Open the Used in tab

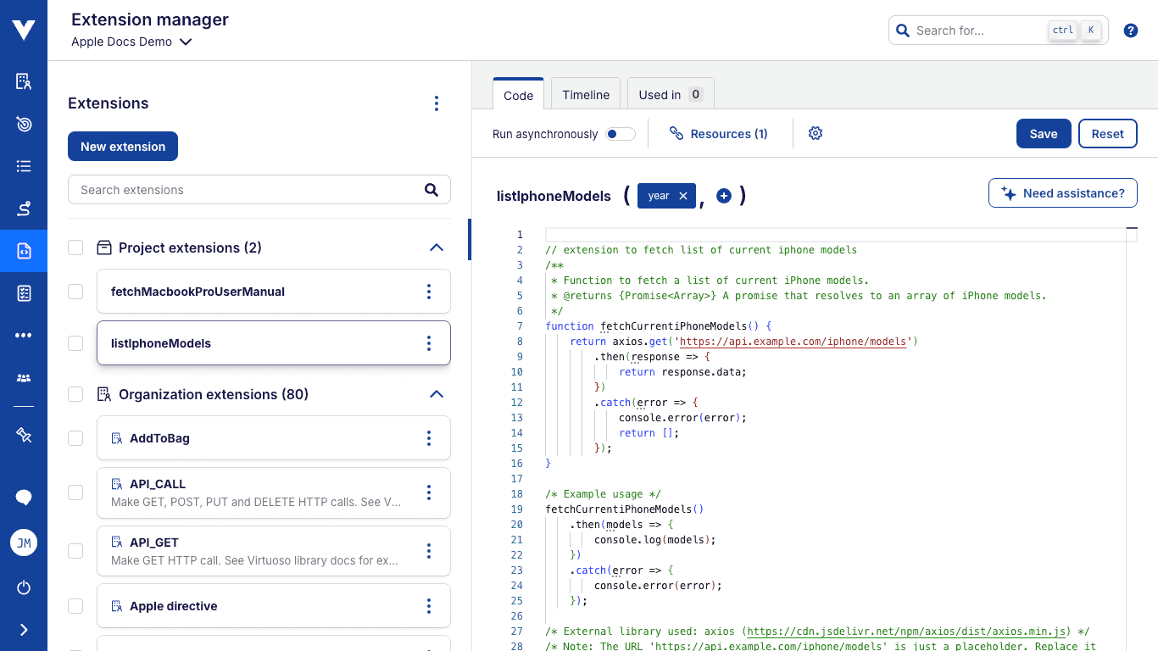670,95
